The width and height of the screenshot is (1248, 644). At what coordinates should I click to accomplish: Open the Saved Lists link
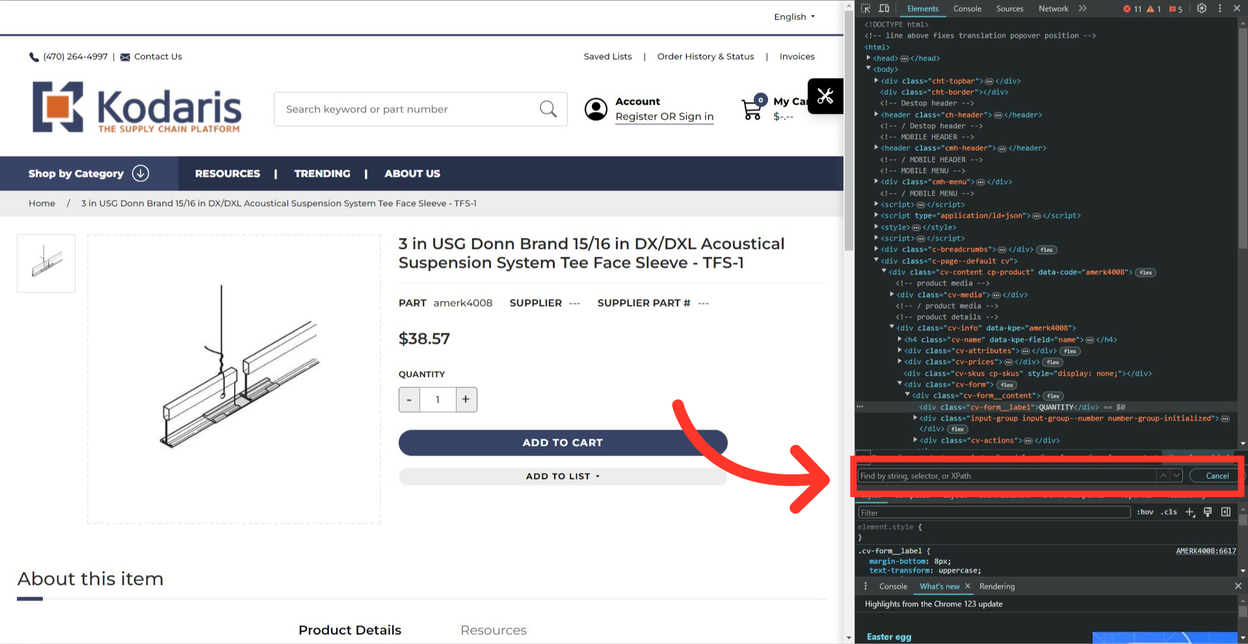[607, 57]
